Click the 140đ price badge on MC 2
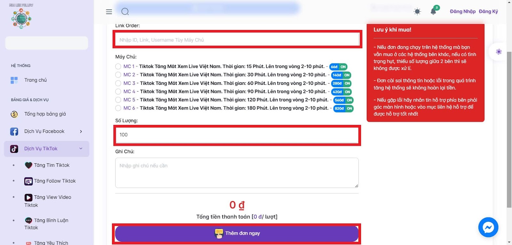 click(x=337, y=75)
